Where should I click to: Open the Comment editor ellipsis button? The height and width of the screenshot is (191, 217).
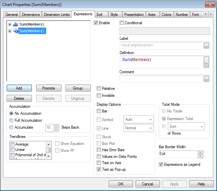206,79
